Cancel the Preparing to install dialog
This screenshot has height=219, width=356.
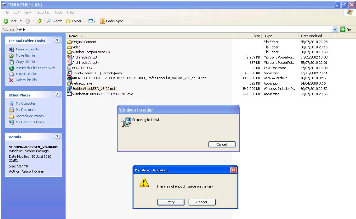(x=222, y=144)
